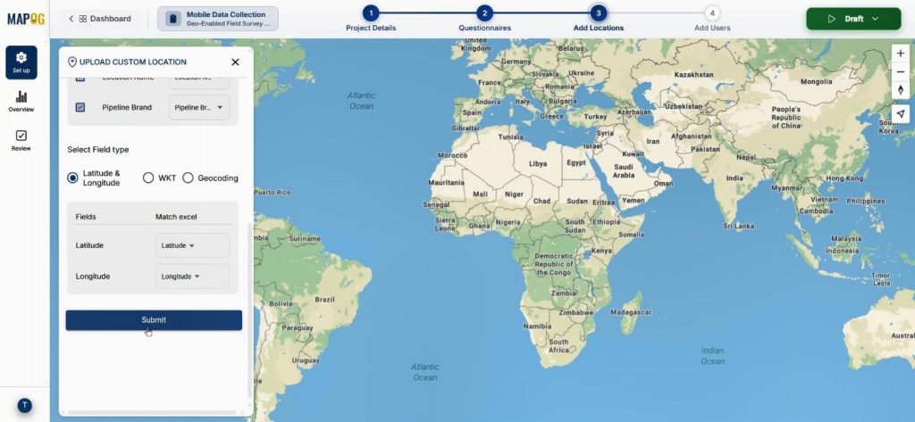
Task: Click Saudi Arabia label on the map
Action: pyautogui.click(x=623, y=170)
